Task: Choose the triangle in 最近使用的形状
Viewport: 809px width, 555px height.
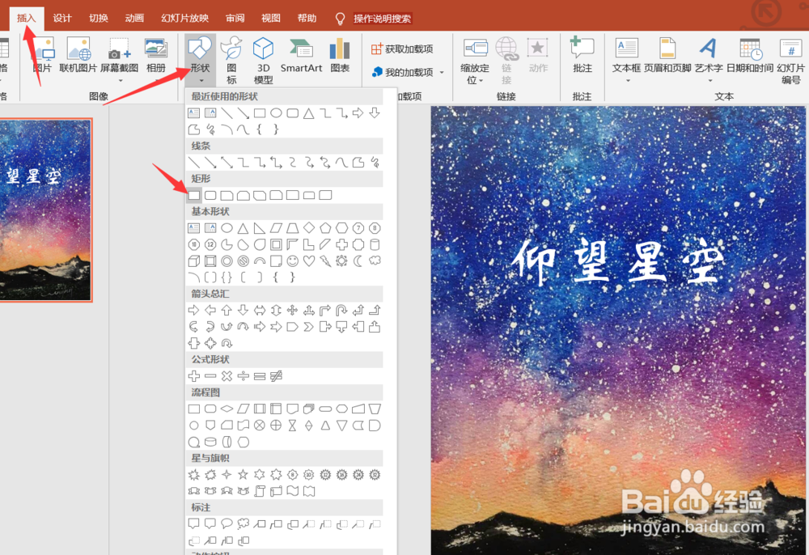Action: point(308,113)
